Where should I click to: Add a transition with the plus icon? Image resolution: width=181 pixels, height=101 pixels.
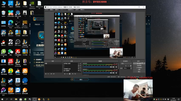pyautogui.click(x=126, y=66)
